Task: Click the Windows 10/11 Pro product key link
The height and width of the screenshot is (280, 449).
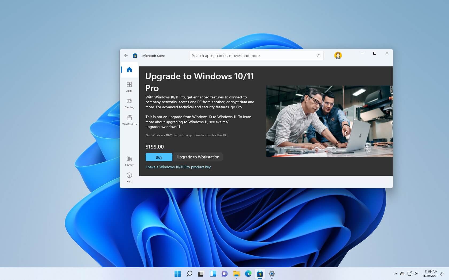Action: pos(178,167)
